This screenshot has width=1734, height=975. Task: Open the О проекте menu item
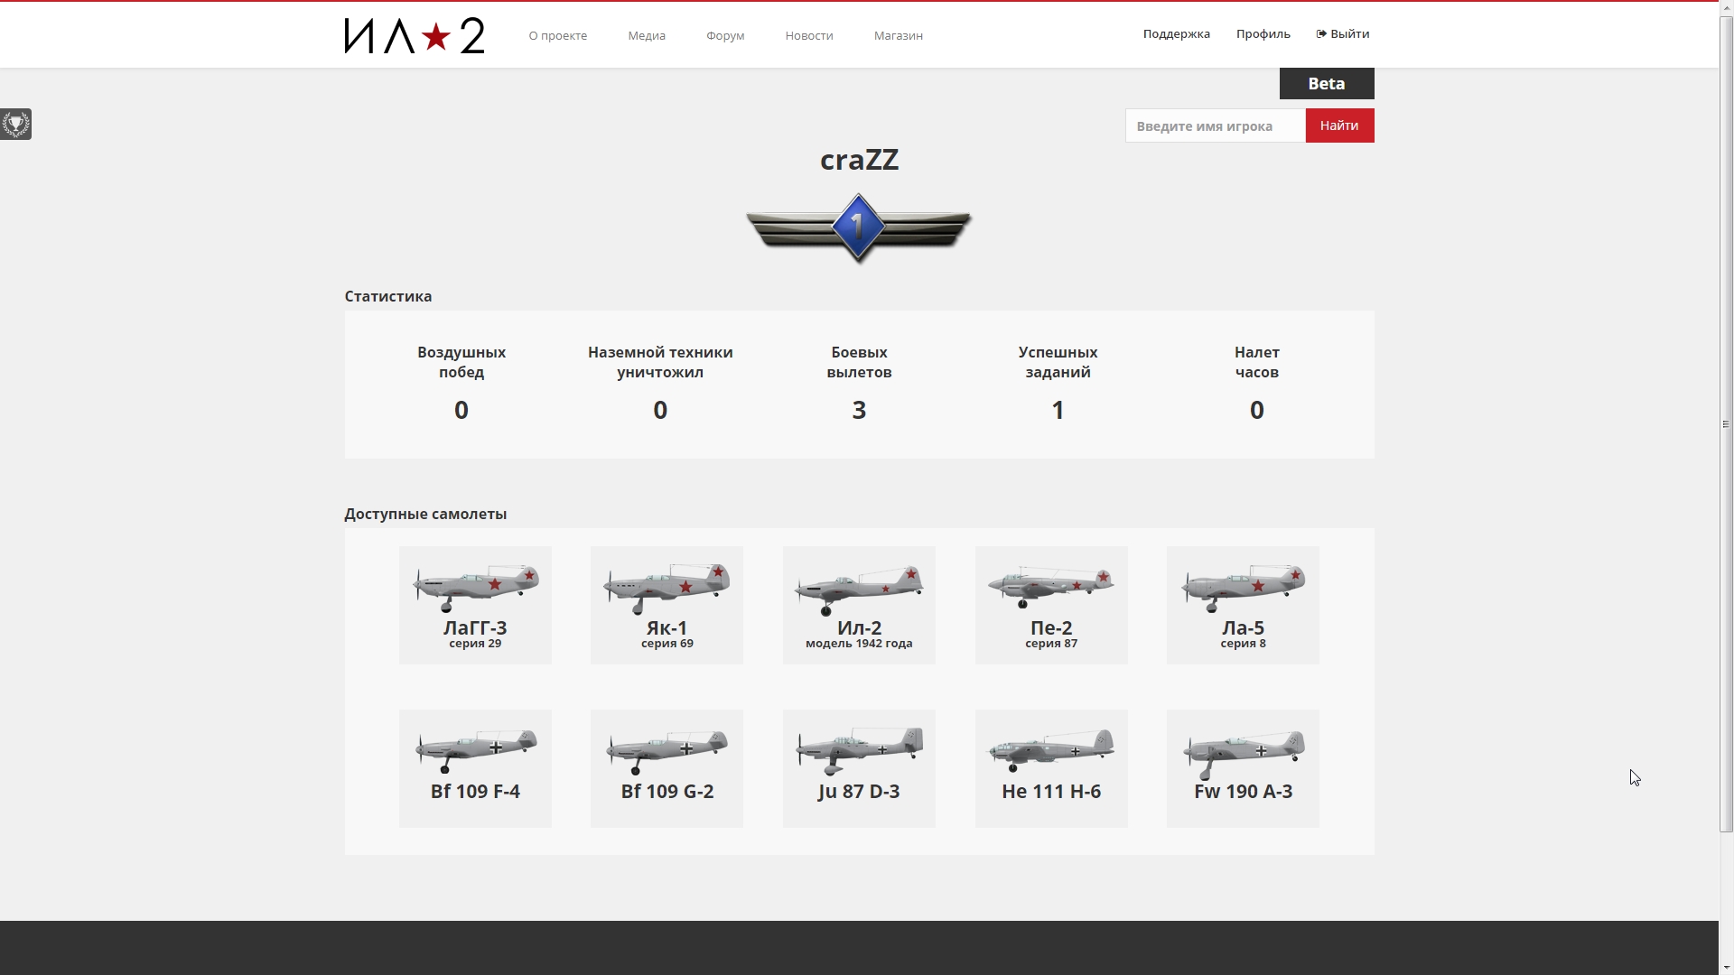[557, 36]
